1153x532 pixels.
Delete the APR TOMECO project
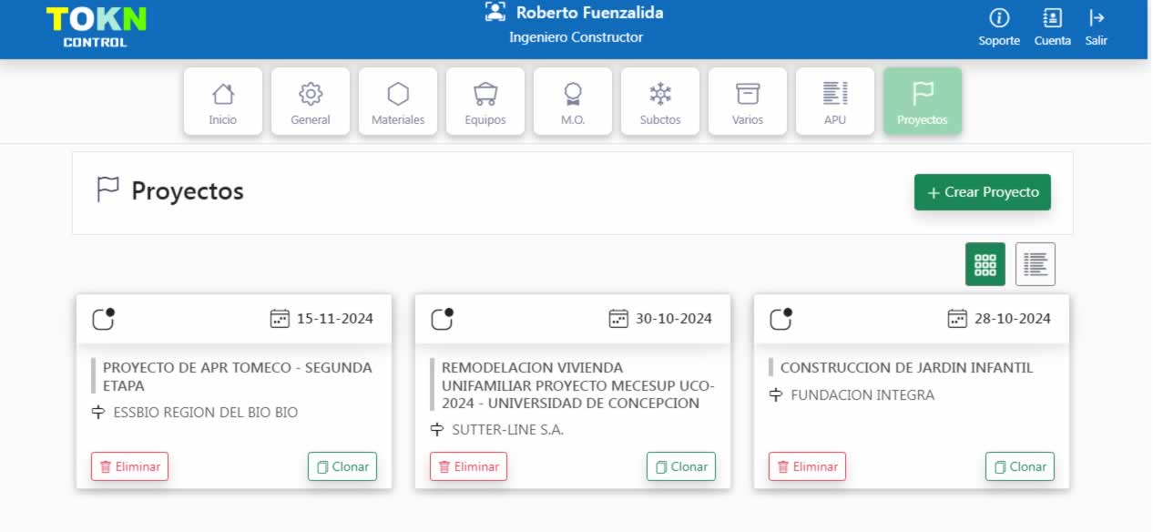[x=129, y=466]
